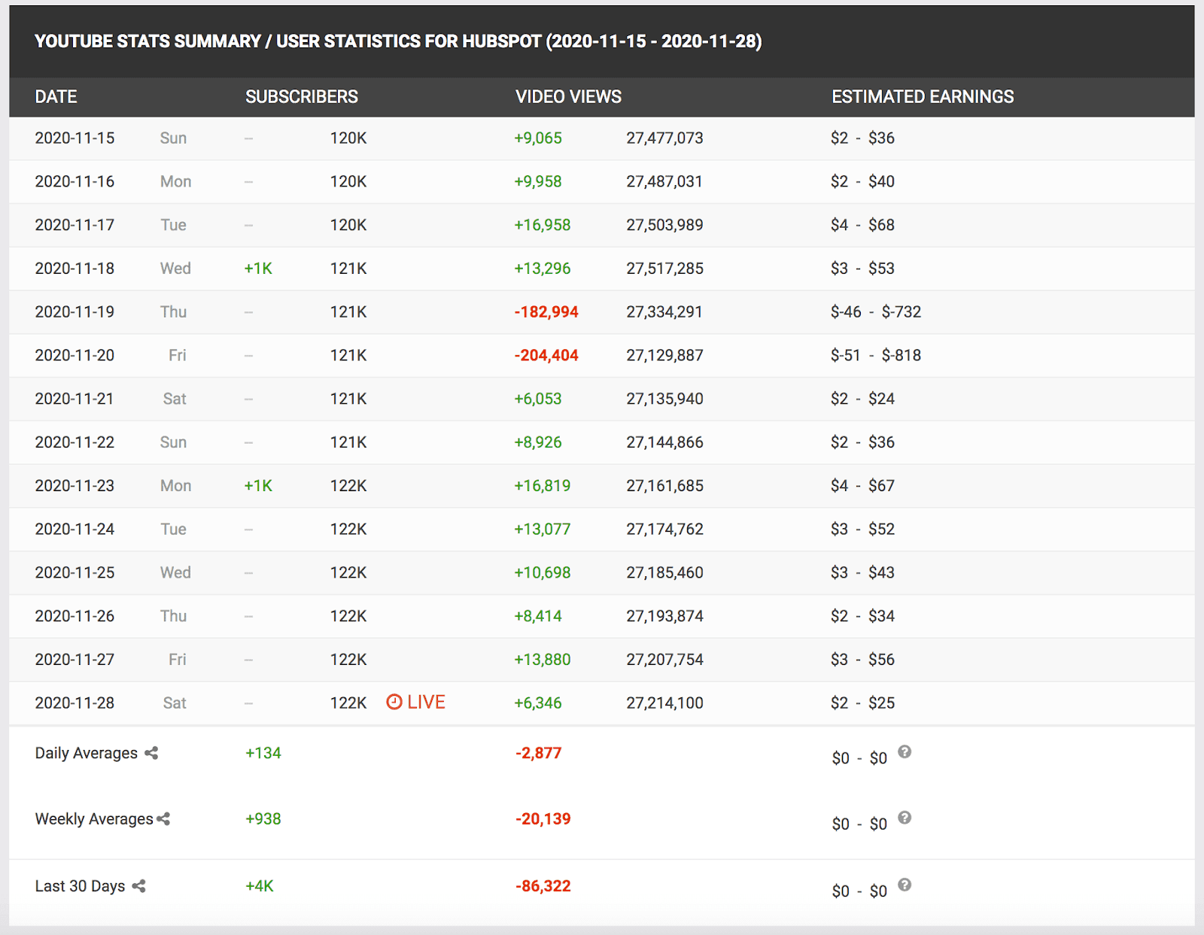
Task: Select date 2020-11-16
Action: point(74,182)
